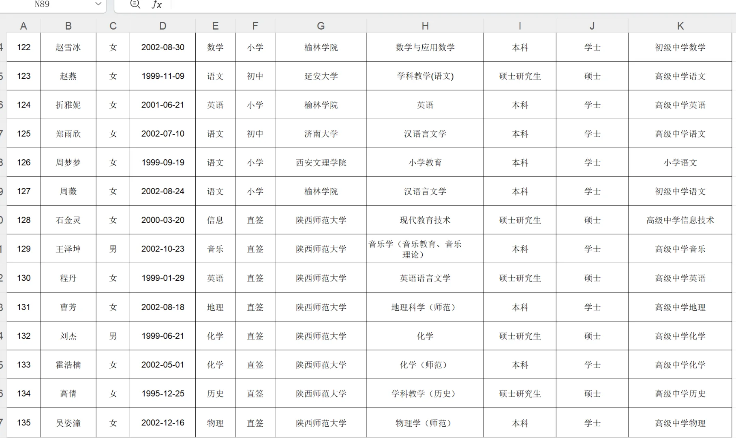Select column header H

(x=424, y=25)
